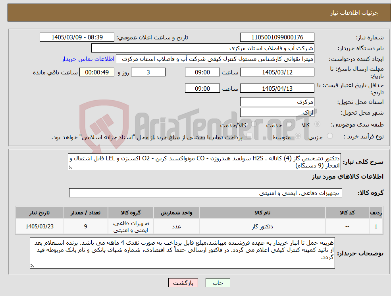Click the اطلاعات کالاهای مورد نیاز section heading
The image size is (391, 296).
[348, 177]
